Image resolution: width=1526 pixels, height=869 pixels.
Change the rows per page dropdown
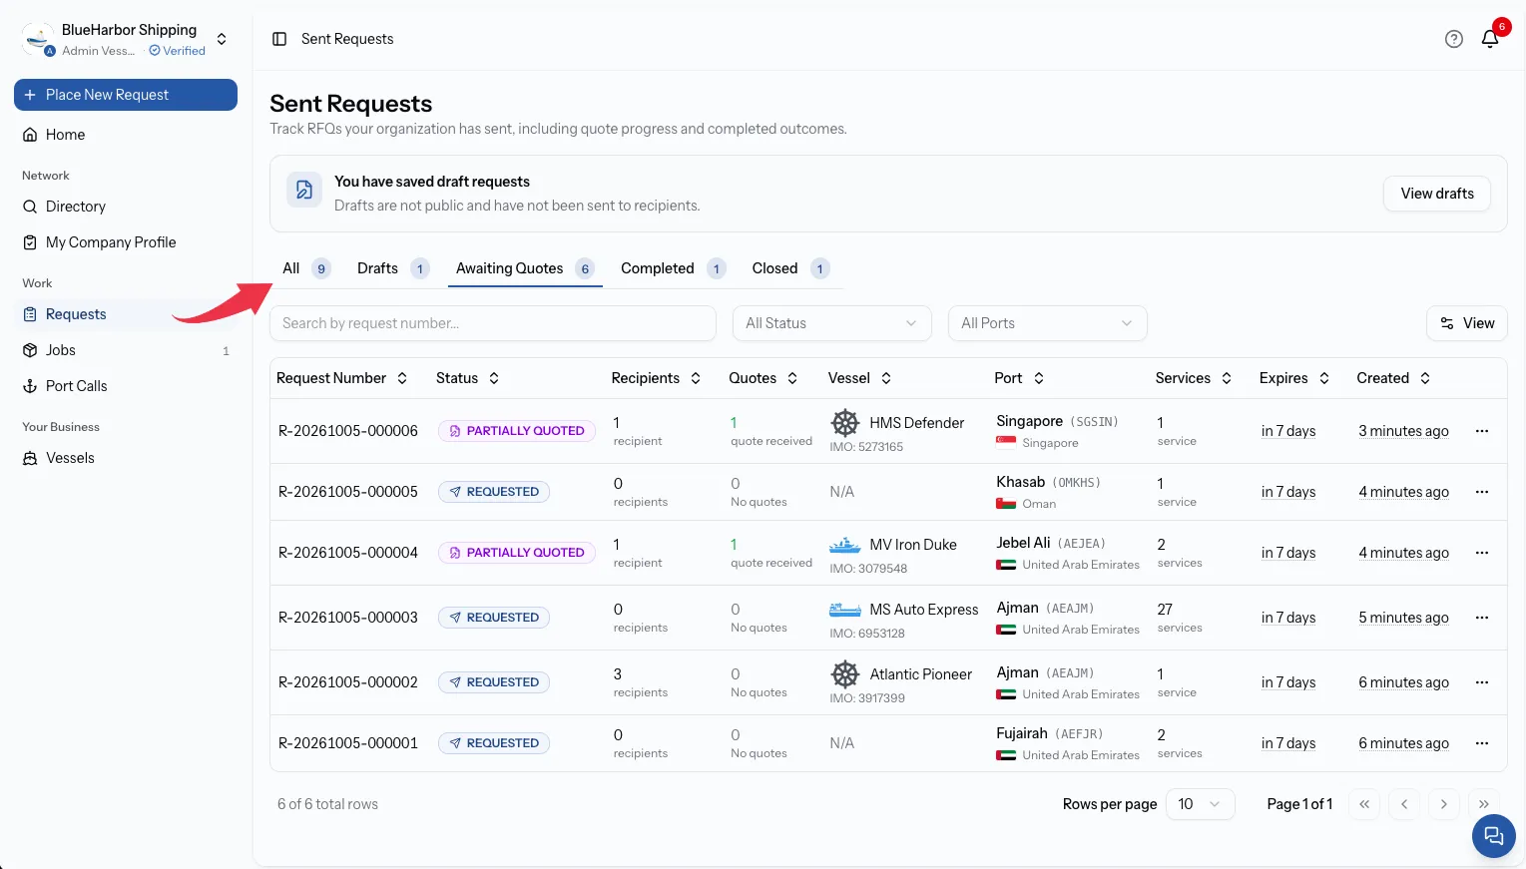click(x=1200, y=804)
